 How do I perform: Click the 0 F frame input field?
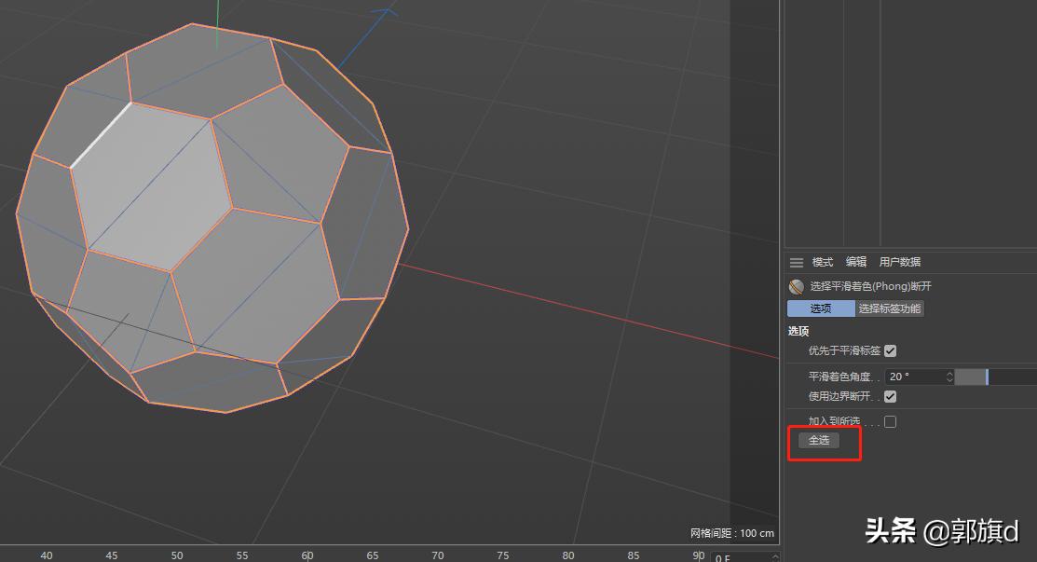pos(736,556)
